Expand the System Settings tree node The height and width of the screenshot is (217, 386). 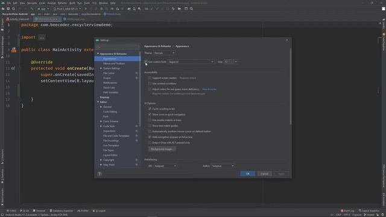coord(101,68)
